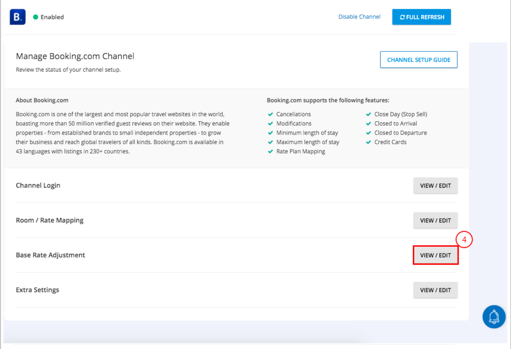Click the checkmark beside Closed to Arrival
This screenshot has width=511, height=349.
coord(368,123)
